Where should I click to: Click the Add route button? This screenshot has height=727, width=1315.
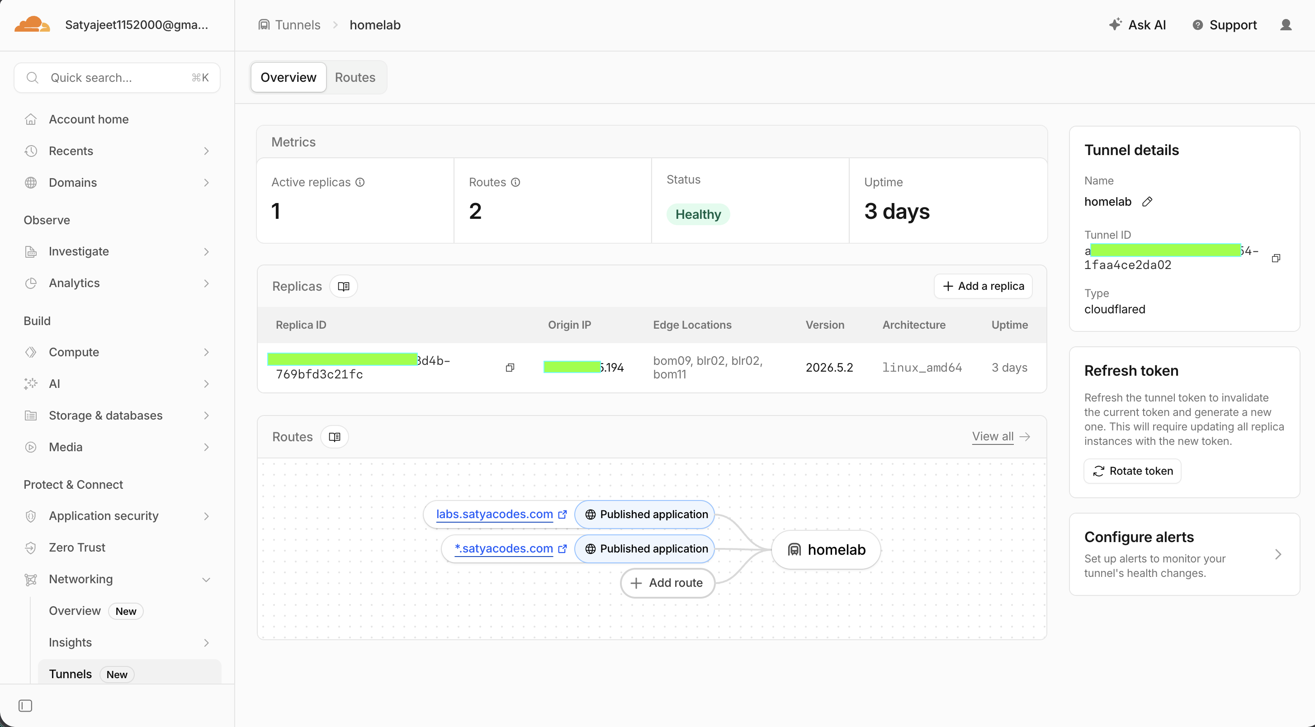(x=667, y=583)
